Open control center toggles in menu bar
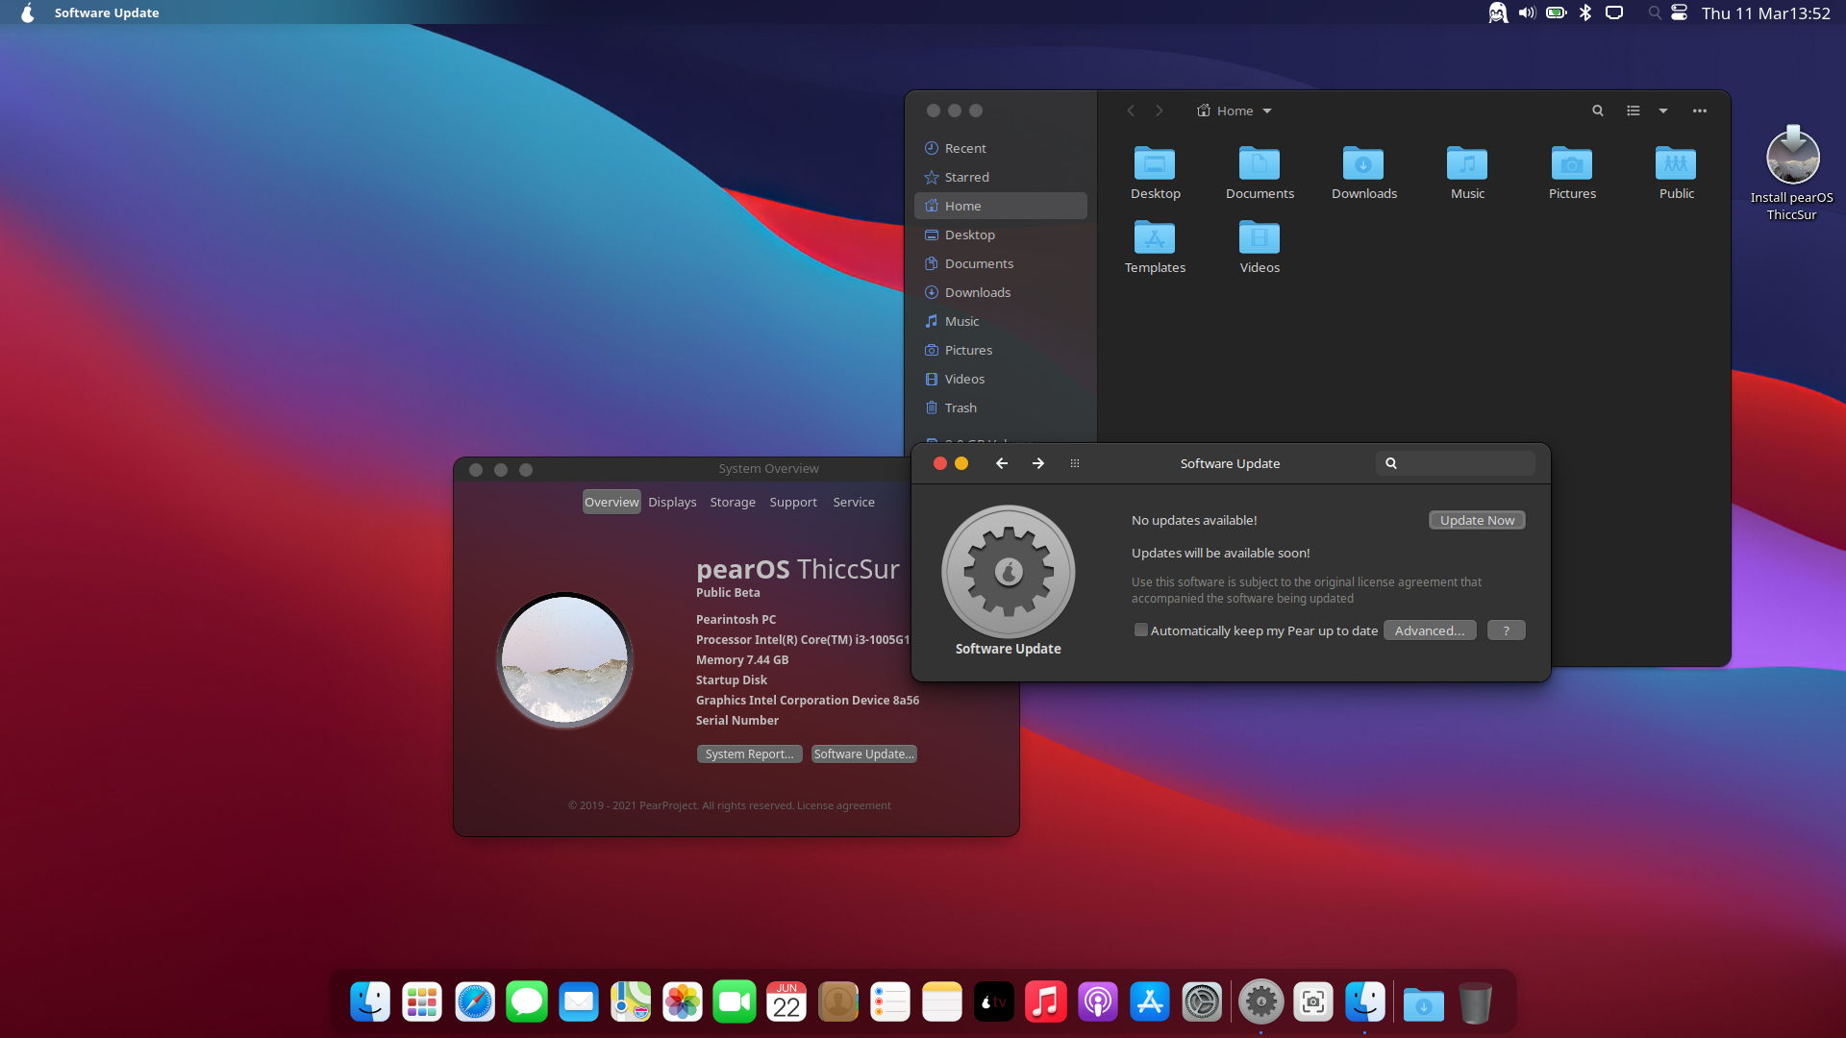This screenshot has height=1038, width=1846. click(x=1679, y=12)
